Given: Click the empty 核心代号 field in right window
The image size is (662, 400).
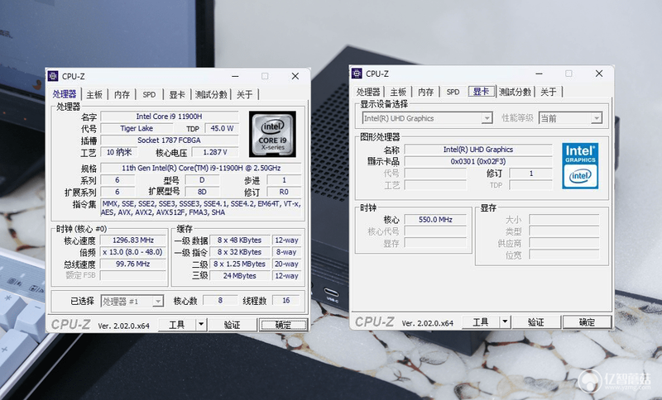Looking at the screenshot, I should (x=436, y=231).
